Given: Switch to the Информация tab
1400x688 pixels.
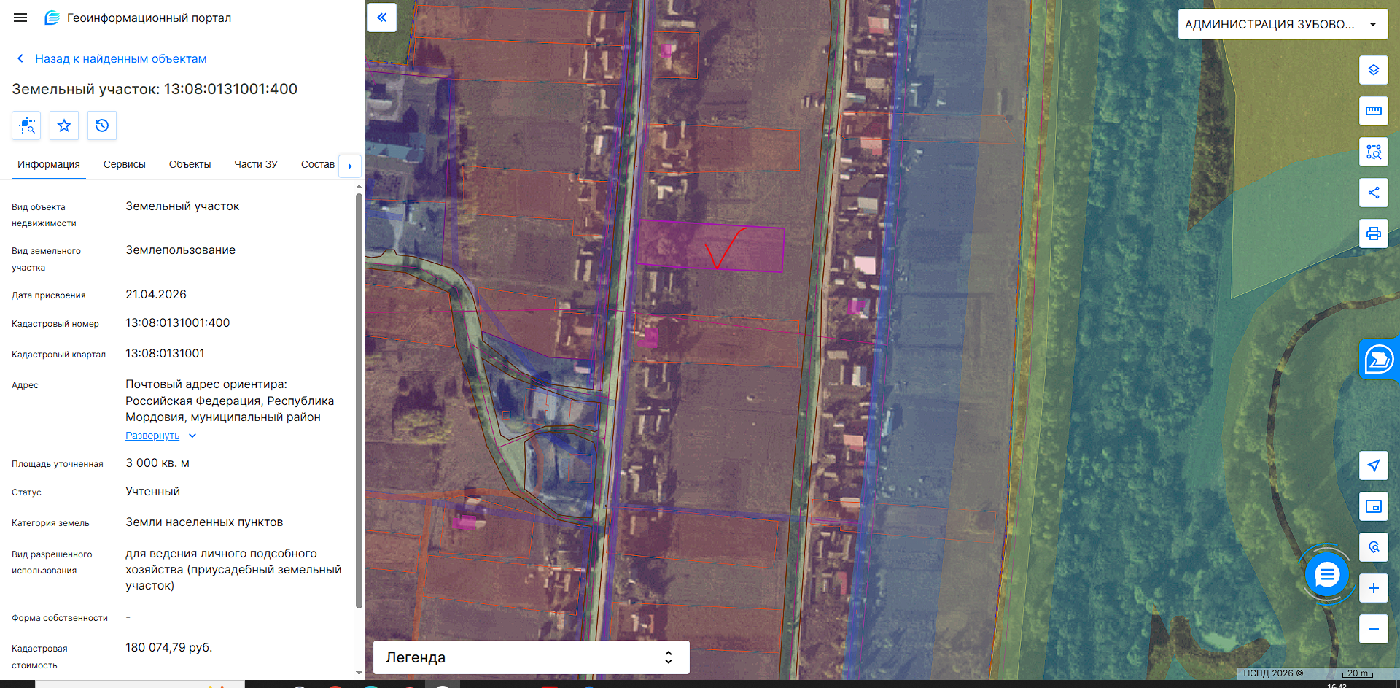Looking at the screenshot, I should point(49,164).
